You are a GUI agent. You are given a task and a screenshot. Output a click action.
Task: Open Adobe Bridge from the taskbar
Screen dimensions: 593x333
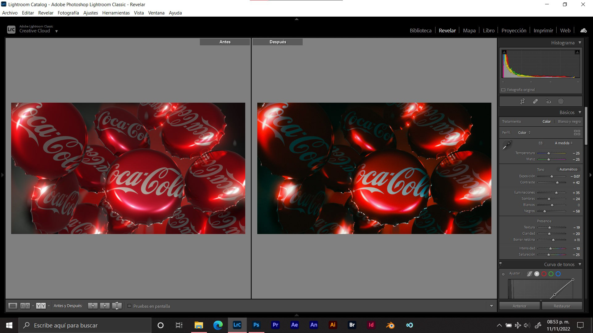352,325
